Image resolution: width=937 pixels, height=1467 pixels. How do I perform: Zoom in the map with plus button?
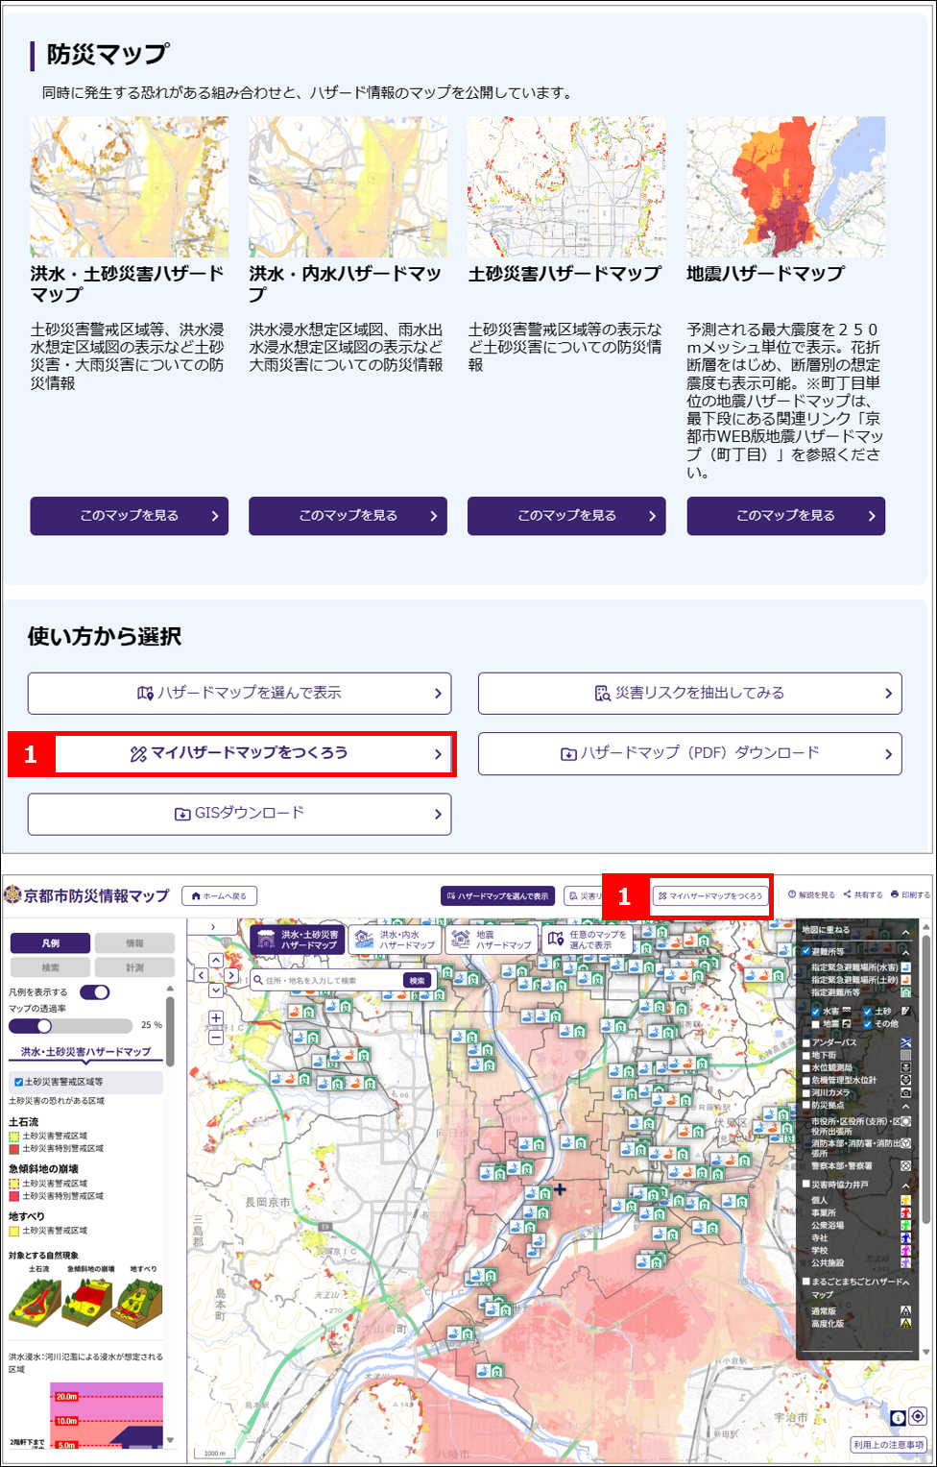(x=216, y=1018)
